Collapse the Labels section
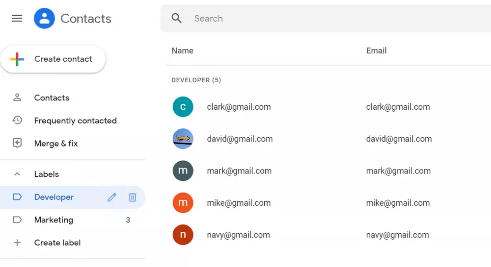Screen dimensions: 491x267 point(17,174)
